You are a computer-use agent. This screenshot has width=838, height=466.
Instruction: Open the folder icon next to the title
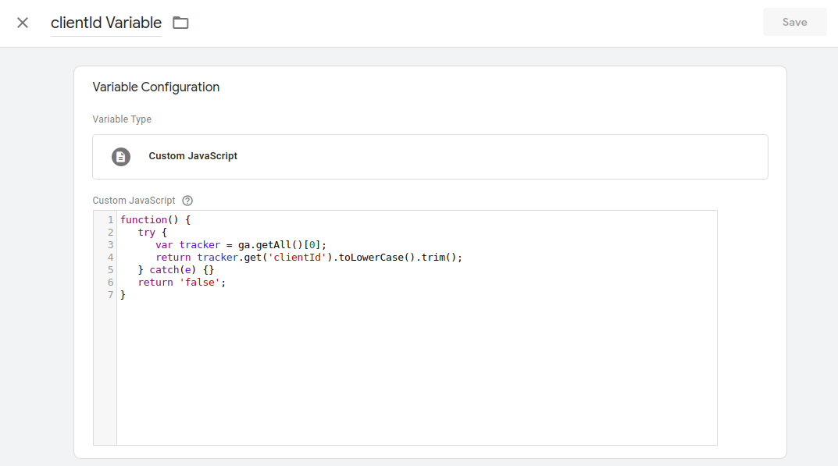click(x=180, y=23)
